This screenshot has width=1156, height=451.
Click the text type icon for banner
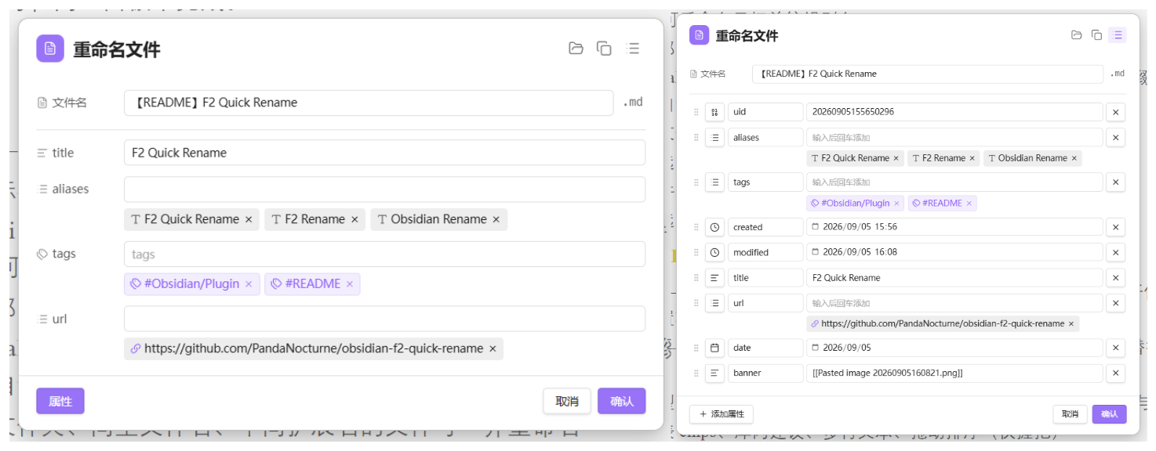(714, 373)
